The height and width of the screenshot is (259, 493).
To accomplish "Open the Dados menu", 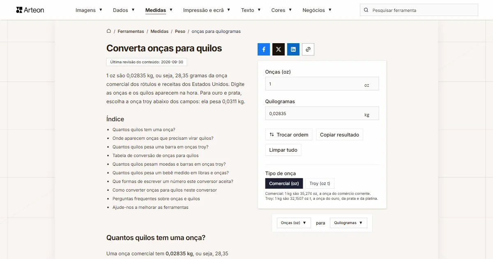I will tap(124, 10).
